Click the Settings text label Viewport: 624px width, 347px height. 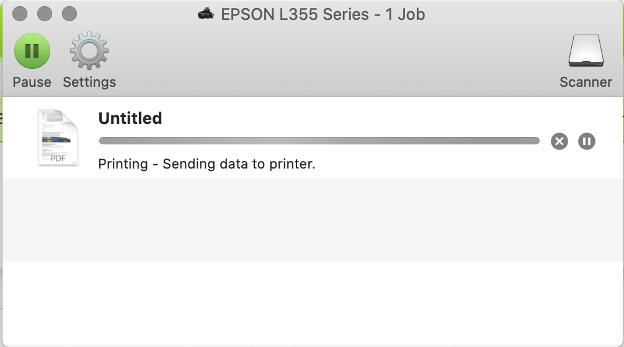89,82
